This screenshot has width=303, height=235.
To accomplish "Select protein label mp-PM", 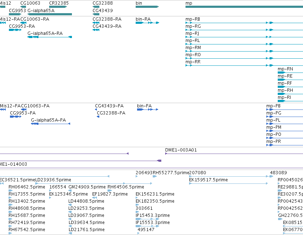I will tap(274, 127).
